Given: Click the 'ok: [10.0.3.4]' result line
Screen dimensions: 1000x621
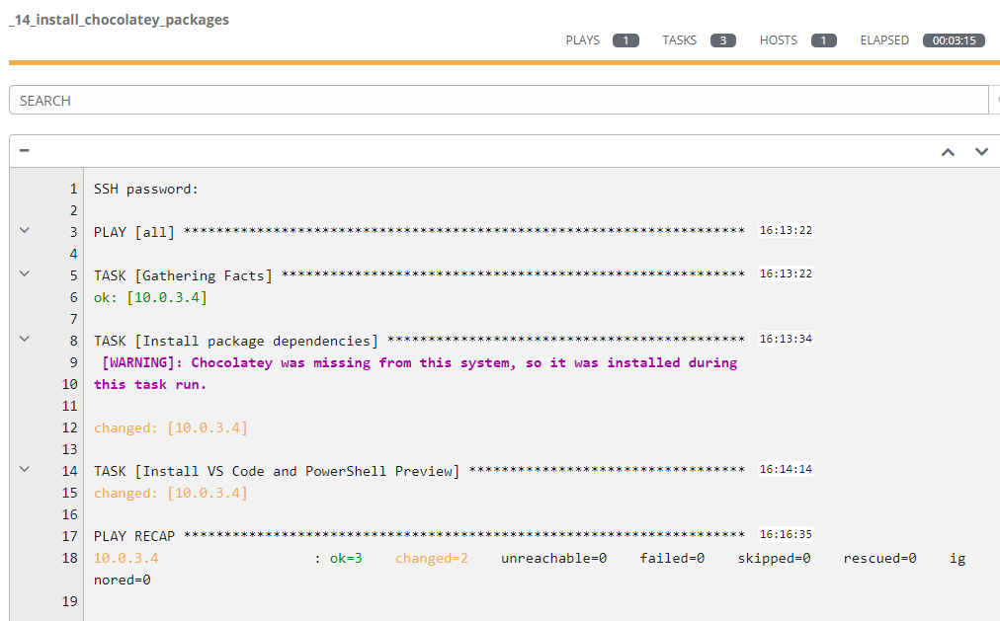Looking at the screenshot, I should (x=150, y=297).
